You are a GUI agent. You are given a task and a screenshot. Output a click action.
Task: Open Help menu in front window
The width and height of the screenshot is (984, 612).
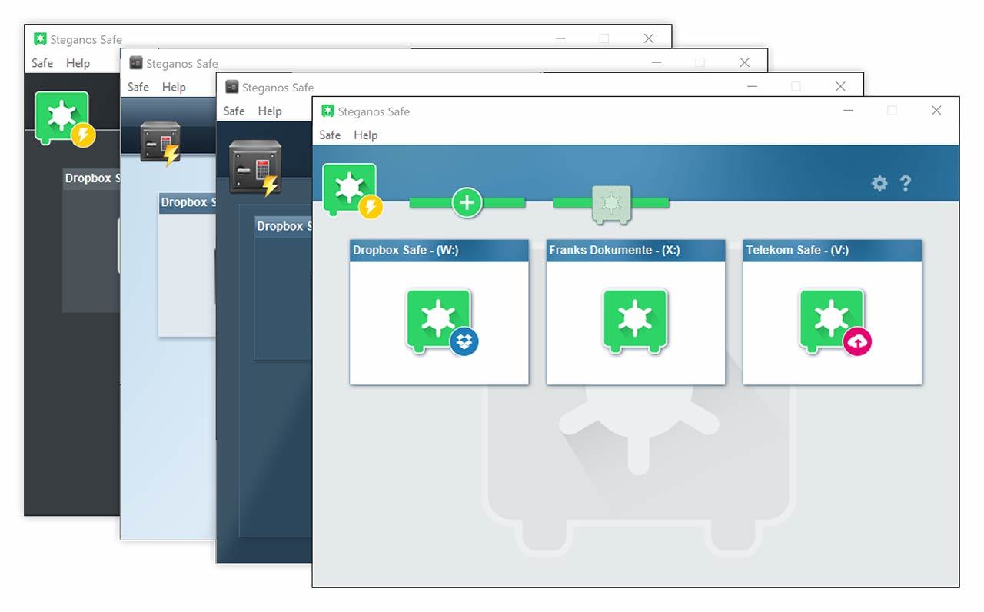[x=365, y=135]
